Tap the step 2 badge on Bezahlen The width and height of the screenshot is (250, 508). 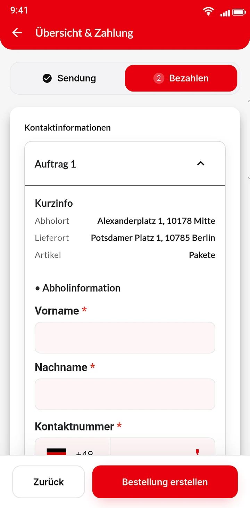pos(159,78)
